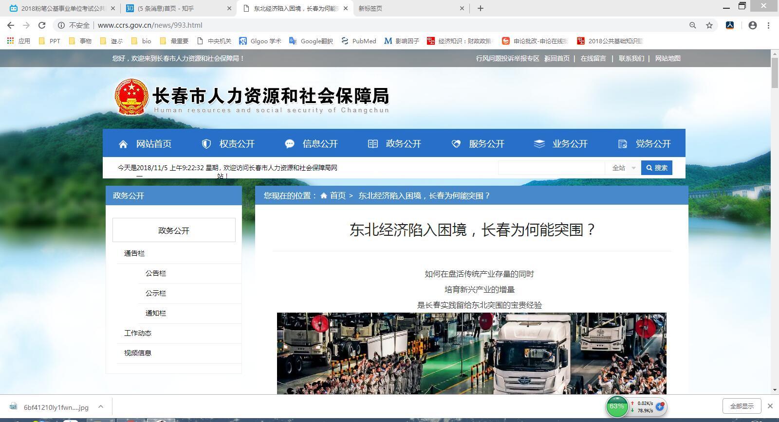Screen dimensions: 779x422
Task: Open 视频信息 in sidebar
Action: point(138,353)
